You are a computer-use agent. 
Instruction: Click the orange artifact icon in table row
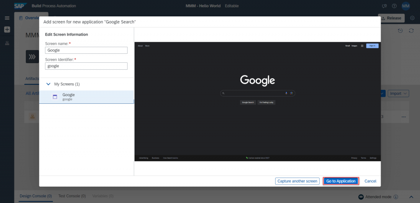tap(33, 117)
